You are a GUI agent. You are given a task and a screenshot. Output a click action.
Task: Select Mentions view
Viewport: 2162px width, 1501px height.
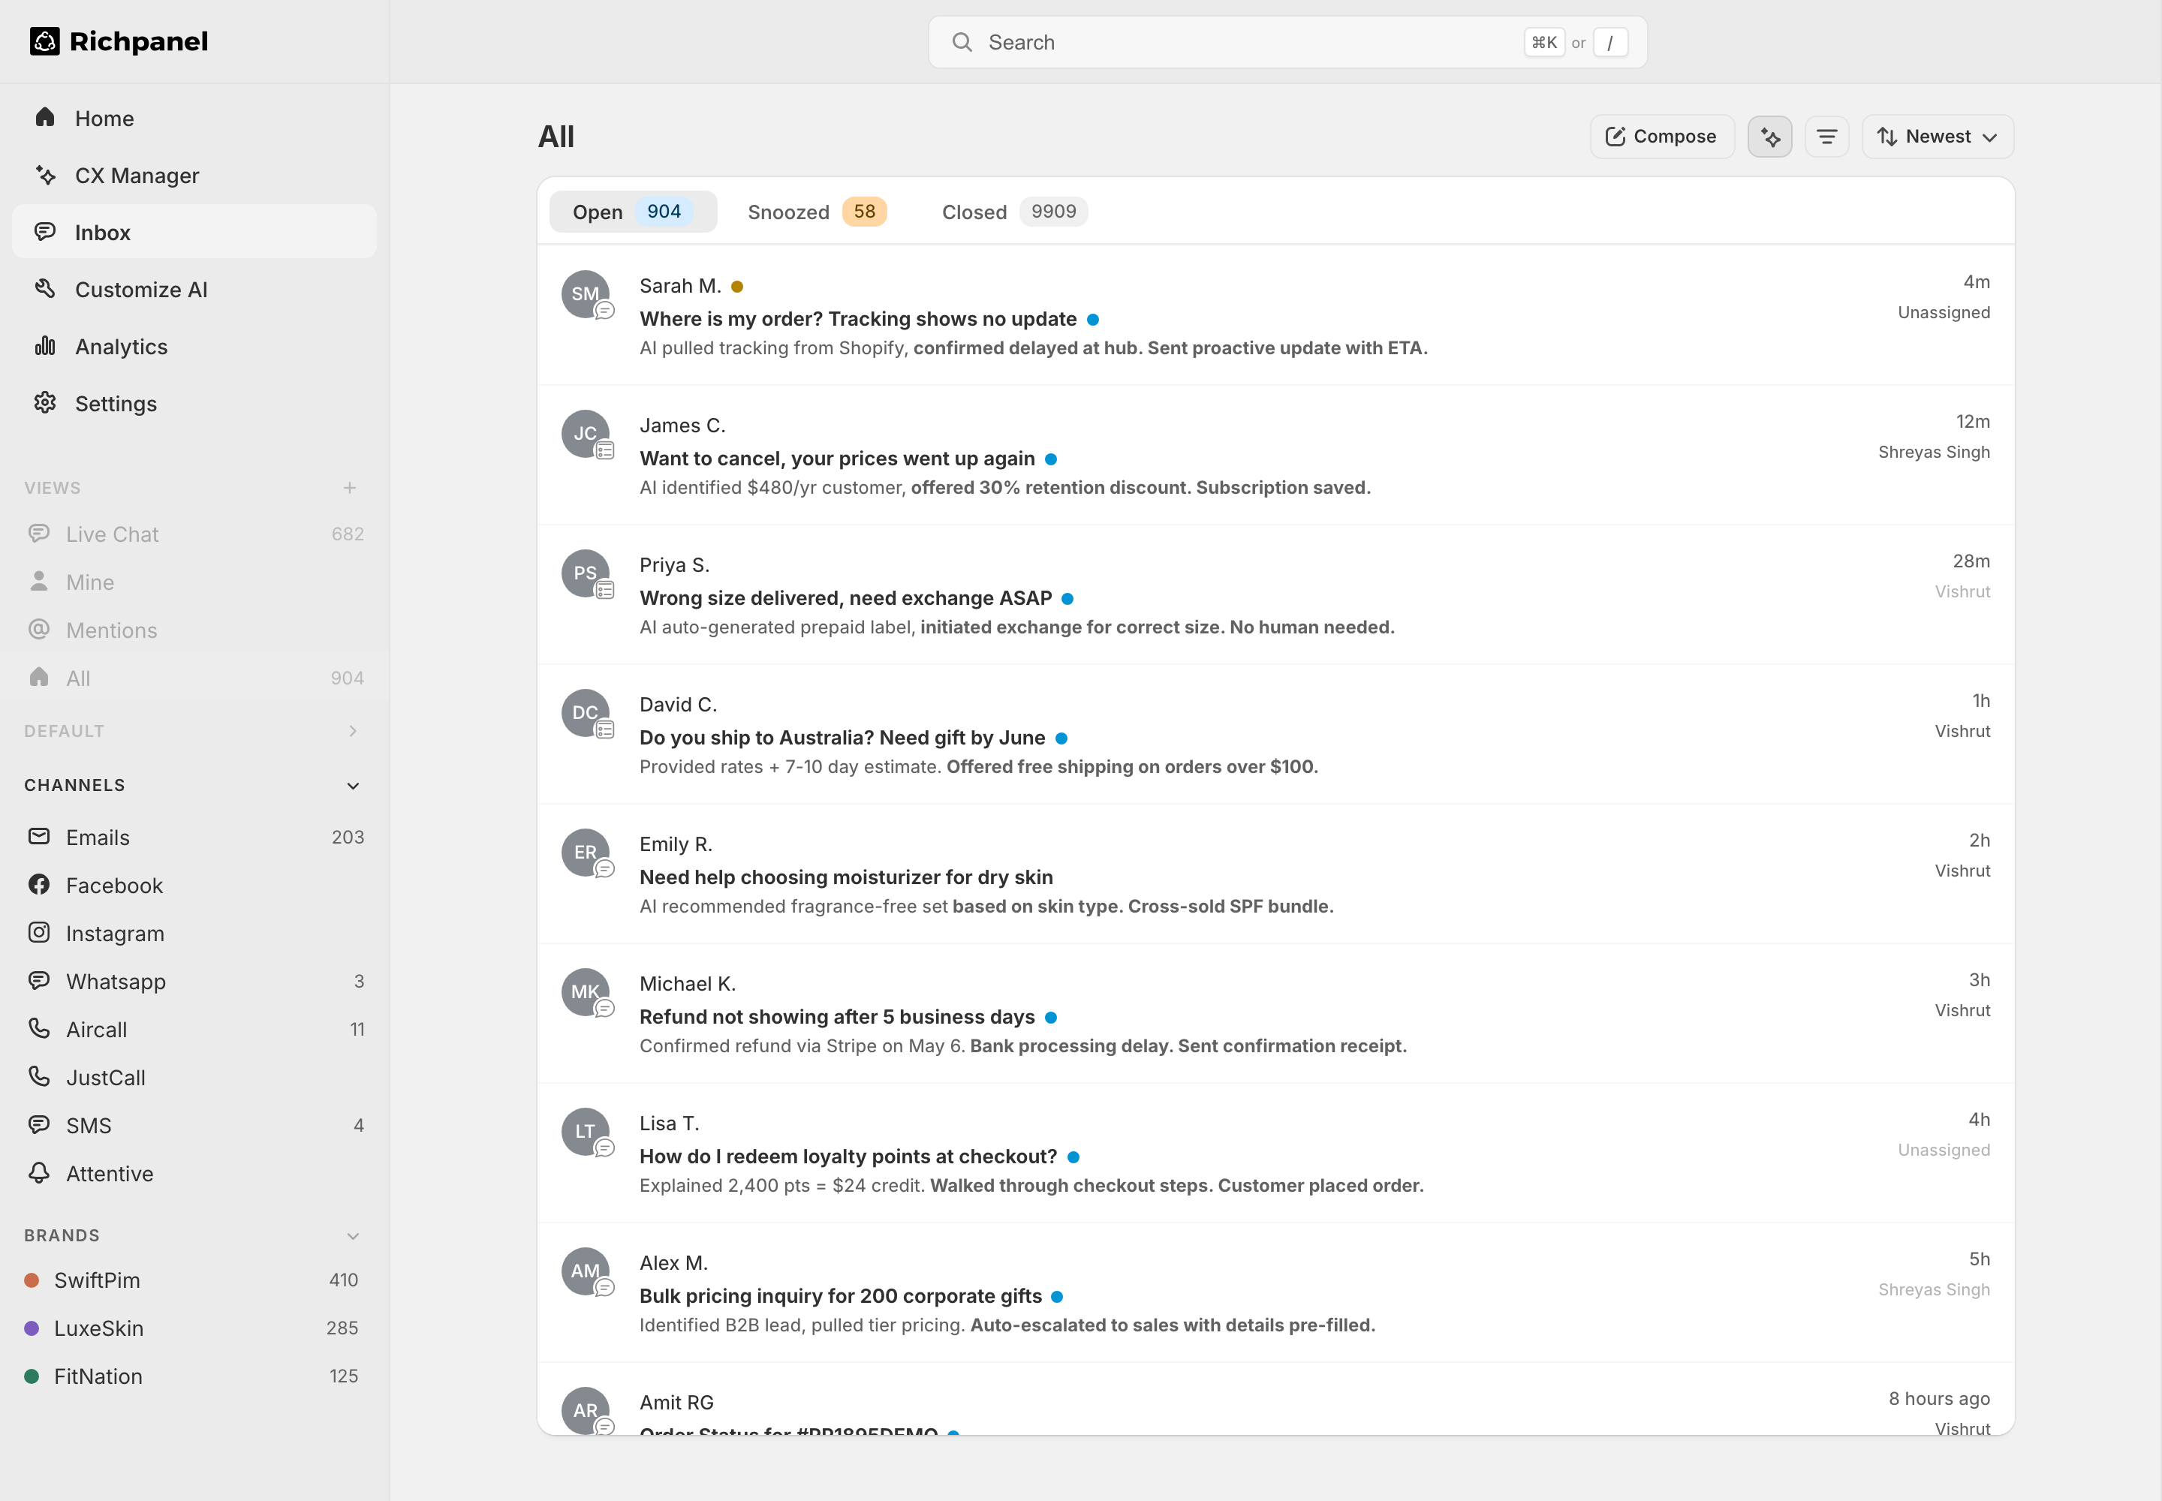[x=194, y=630]
